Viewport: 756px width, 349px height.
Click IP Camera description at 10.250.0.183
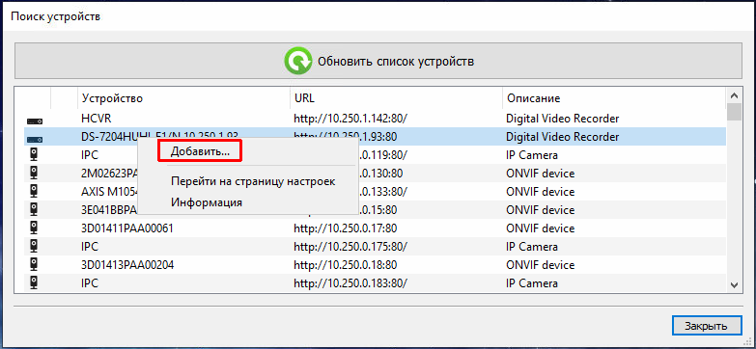point(532,283)
